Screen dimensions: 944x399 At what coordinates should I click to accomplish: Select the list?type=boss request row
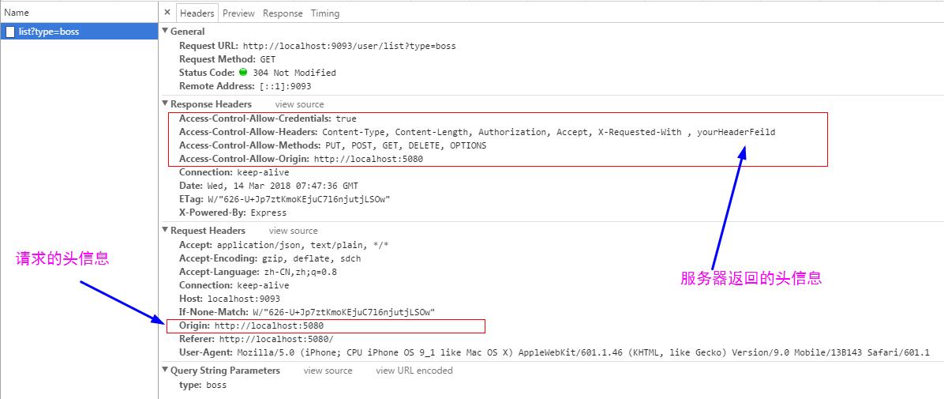point(79,32)
